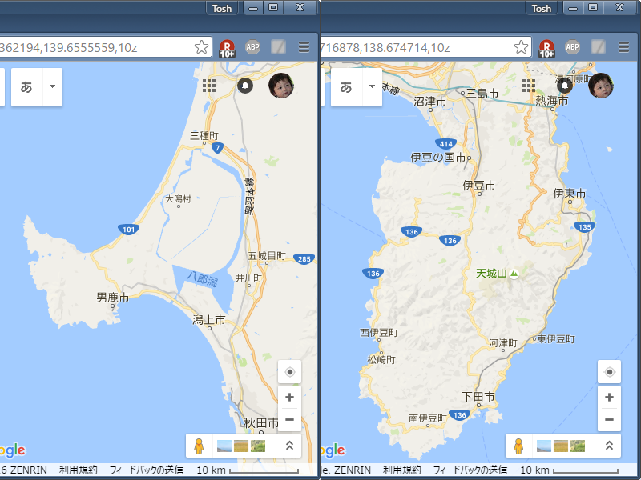Screen dimensions: 641x480
Task: Select 大潟村 label on left map
Action: (178, 198)
